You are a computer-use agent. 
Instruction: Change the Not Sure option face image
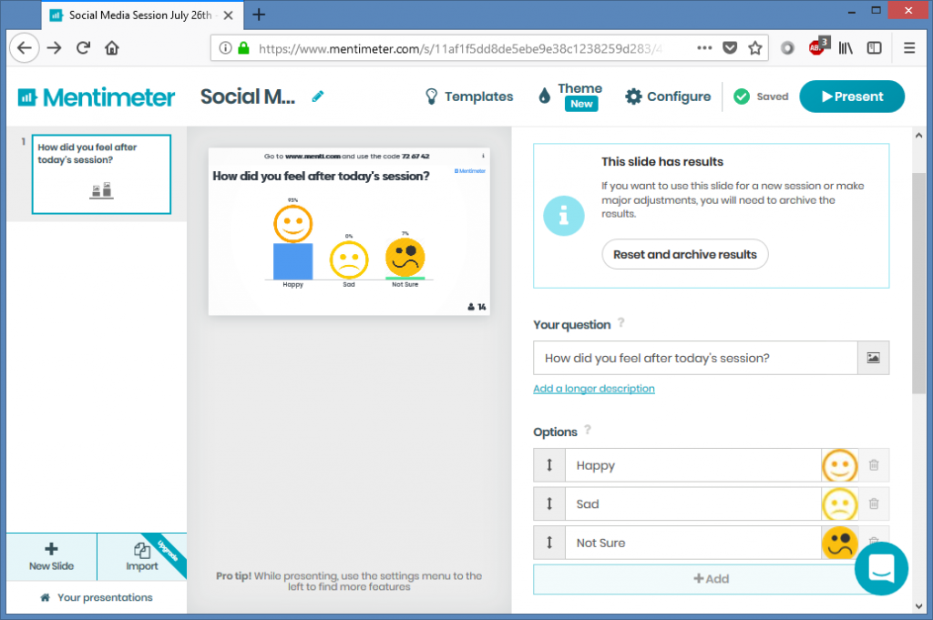[x=839, y=543]
